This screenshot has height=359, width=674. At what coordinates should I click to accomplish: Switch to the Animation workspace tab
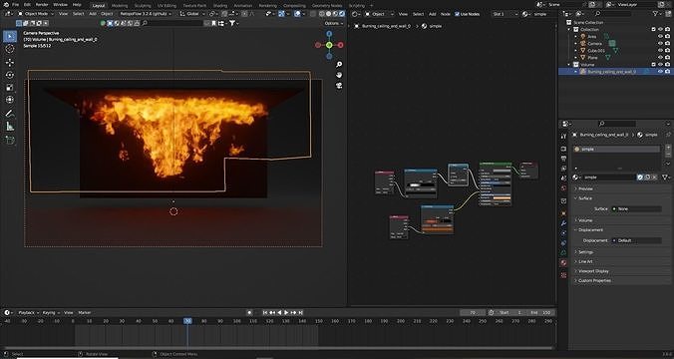[243, 6]
